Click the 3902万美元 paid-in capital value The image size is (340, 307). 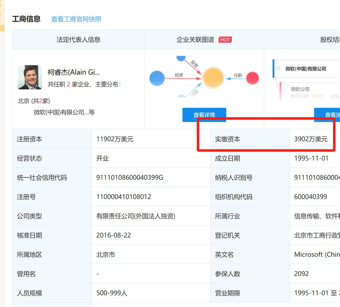point(311,139)
